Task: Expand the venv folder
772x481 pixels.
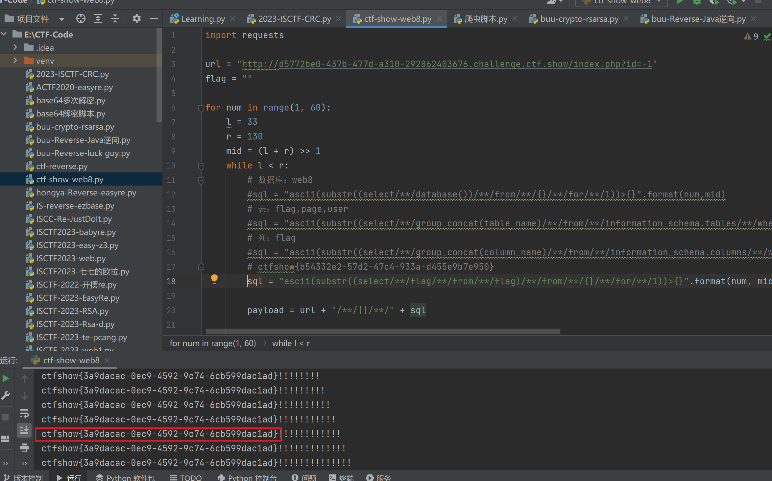Action: [x=15, y=61]
